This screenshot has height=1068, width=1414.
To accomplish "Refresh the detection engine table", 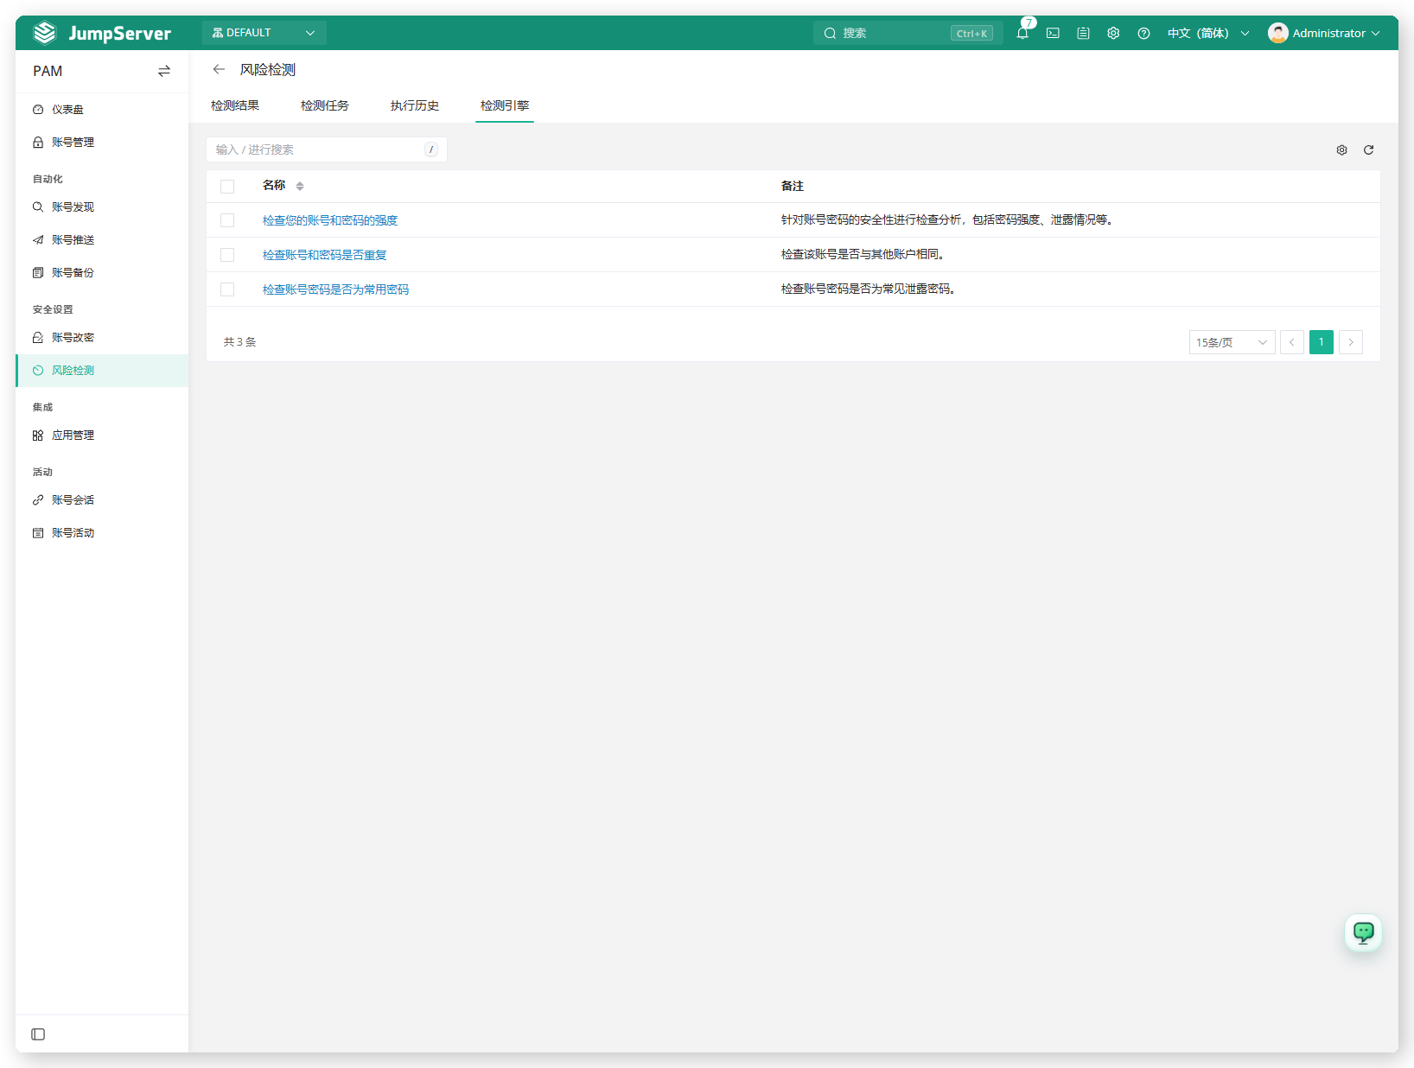I will coord(1368,149).
